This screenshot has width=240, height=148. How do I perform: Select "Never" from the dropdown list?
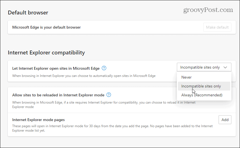[x=186, y=77]
